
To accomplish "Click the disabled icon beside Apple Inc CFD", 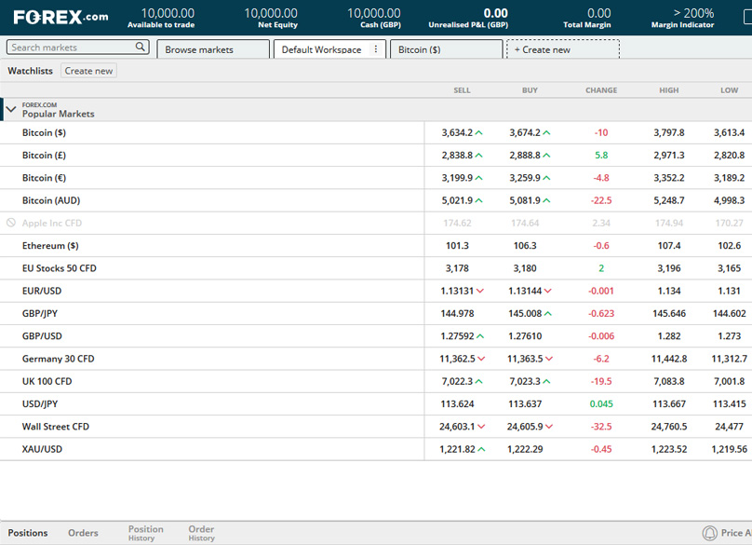I will click(x=10, y=223).
